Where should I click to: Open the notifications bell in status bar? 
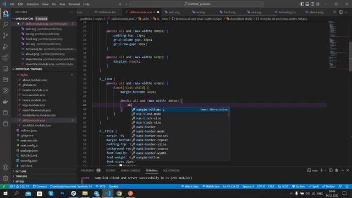coord(347,186)
